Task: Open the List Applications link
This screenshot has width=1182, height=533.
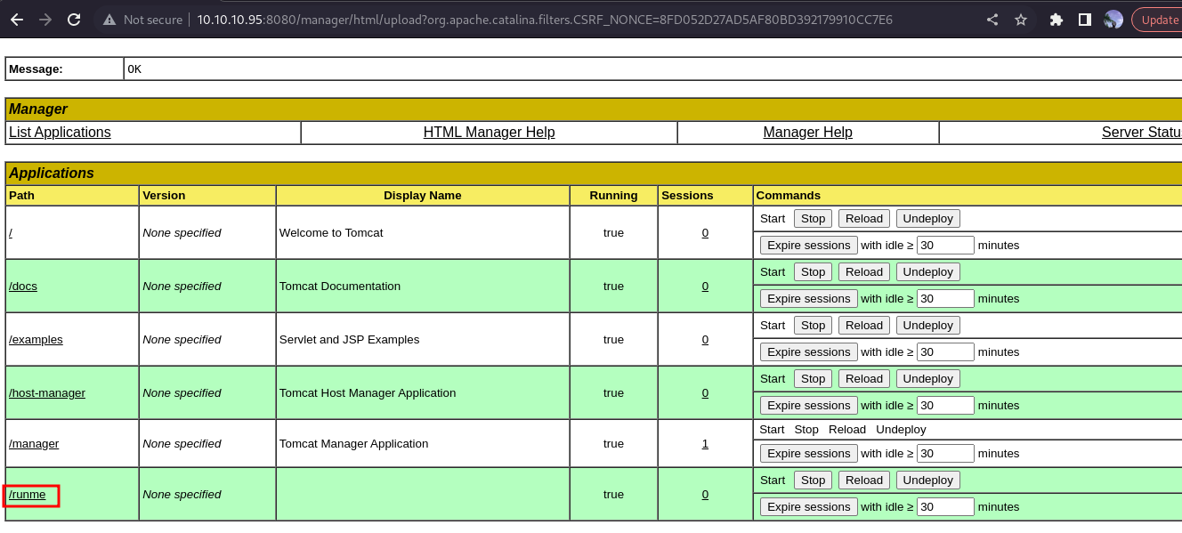Action: tap(60, 133)
